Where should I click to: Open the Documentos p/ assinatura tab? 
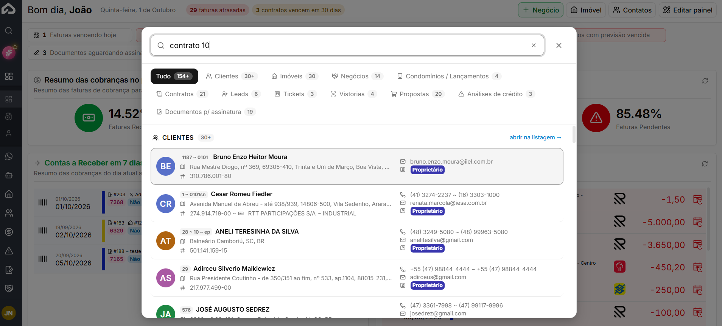tap(206, 112)
